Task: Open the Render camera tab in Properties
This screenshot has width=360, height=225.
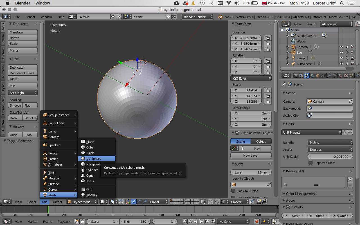Action: coord(296,76)
